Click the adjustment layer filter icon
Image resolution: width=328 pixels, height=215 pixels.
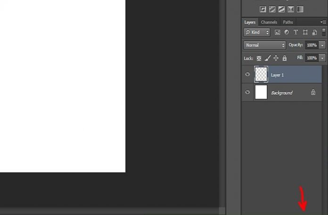287,32
